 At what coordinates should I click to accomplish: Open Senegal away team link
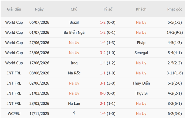141,53
